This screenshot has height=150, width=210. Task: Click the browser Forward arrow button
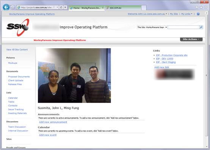click(13, 7)
